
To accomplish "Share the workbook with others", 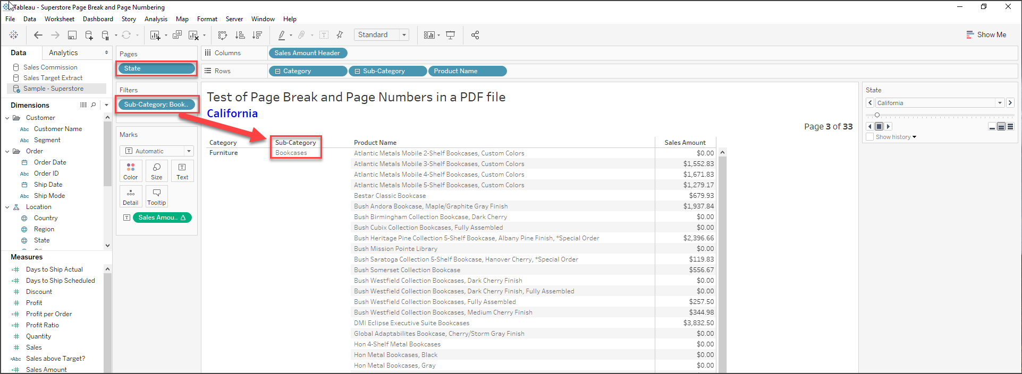I will point(475,35).
